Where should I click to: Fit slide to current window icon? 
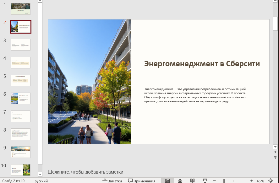tap(271, 181)
